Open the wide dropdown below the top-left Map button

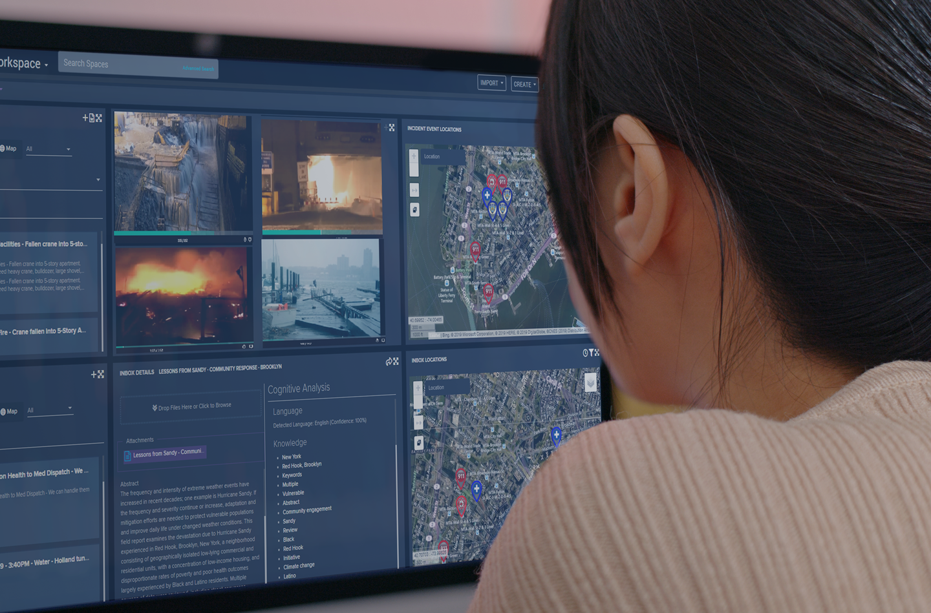point(50,181)
